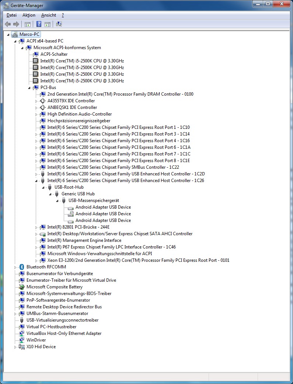Viewport: 293px width, 384px height.
Task: Click the Generic USB Hub icon
Action: point(57,194)
